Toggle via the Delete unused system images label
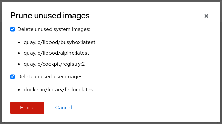The width and height of the screenshot is (222, 124). pos(54,29)
